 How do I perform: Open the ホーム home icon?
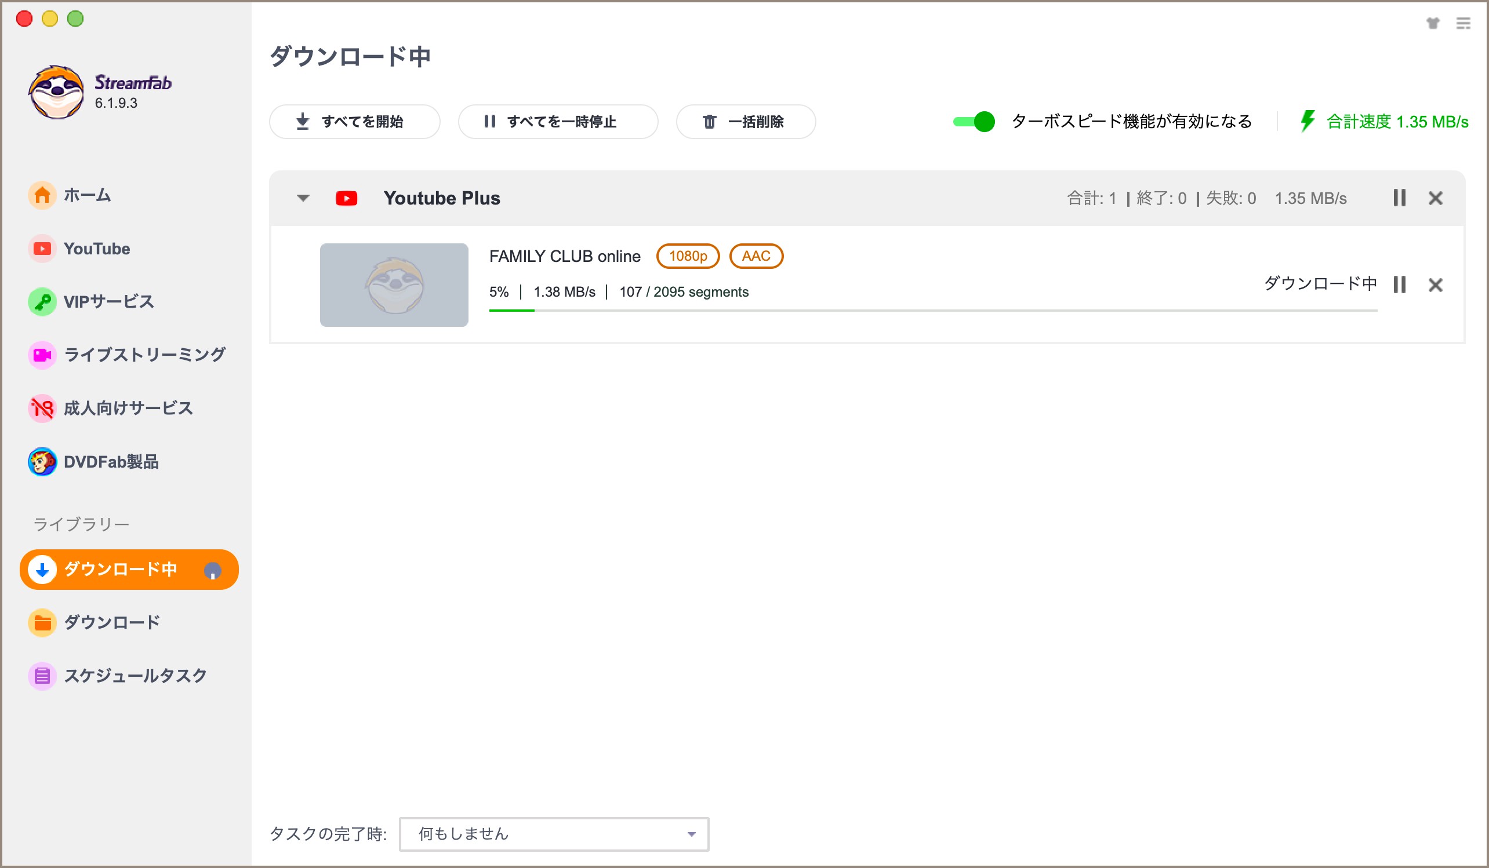(x=42, y=195)
